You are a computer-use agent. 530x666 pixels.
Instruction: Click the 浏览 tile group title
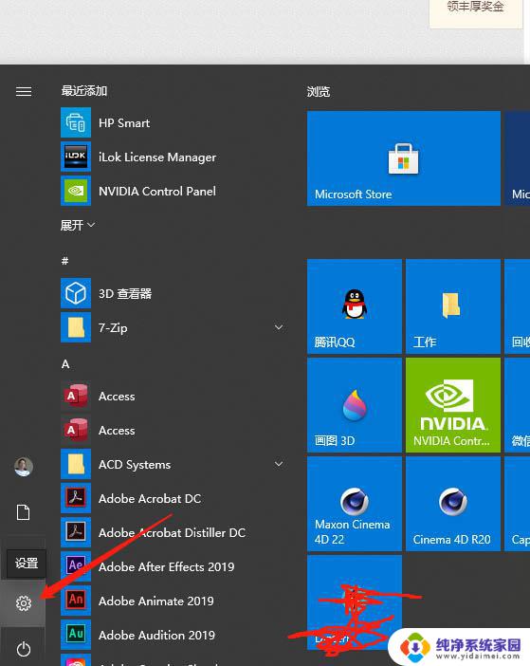pyautogui.click(x=319, y=92)
